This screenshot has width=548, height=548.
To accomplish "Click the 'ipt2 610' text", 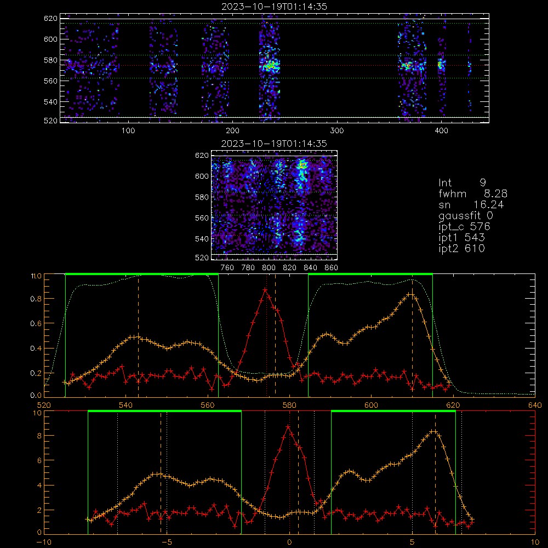I will pyautogui.click(x=461, y=248).
